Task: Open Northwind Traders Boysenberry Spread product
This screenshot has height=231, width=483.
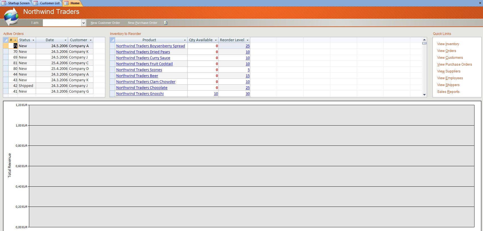Action: click(x=150, y=46)
